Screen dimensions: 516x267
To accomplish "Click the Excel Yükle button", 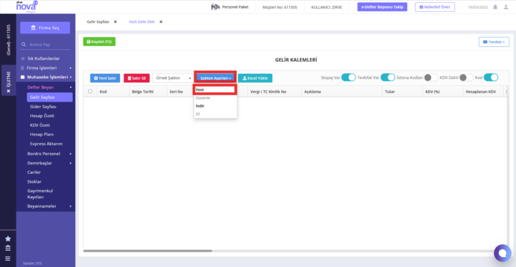I will [255, 78].
